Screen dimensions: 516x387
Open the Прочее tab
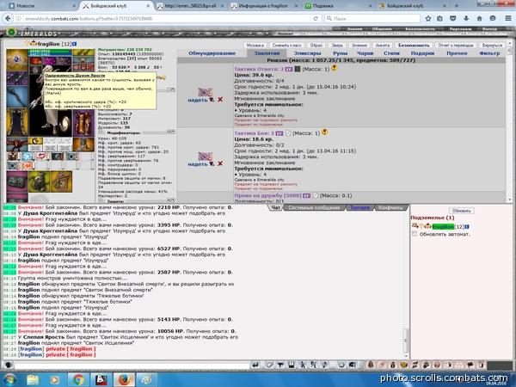[x=457, y=53]
